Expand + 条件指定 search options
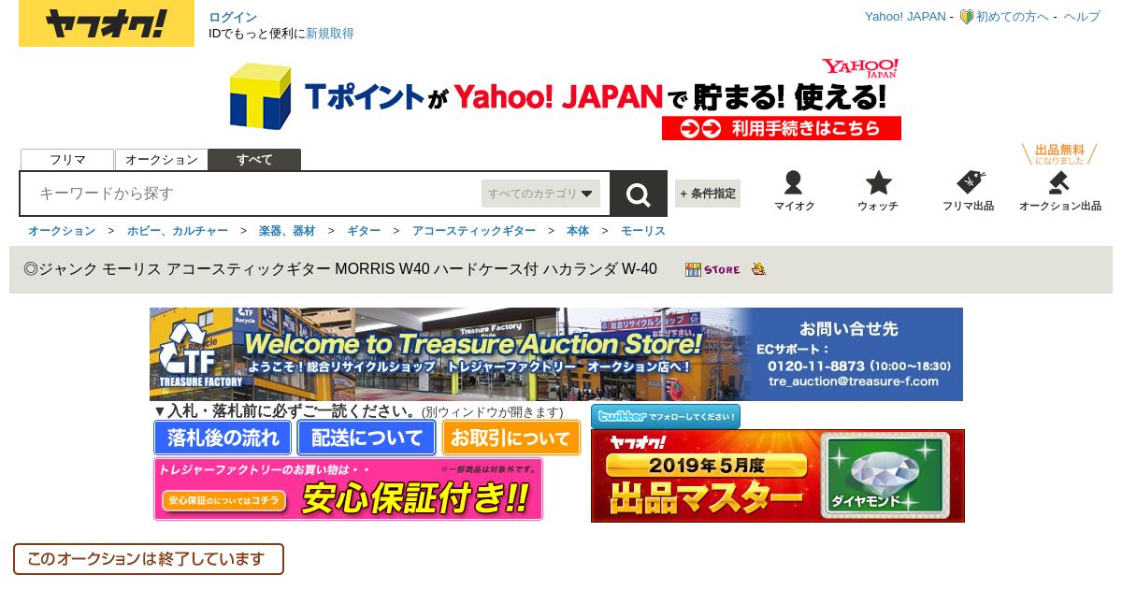 tap(708, 194)
